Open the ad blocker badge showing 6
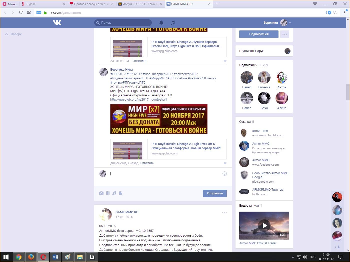The height and width of the screenshot is (262, 350). 328,12
